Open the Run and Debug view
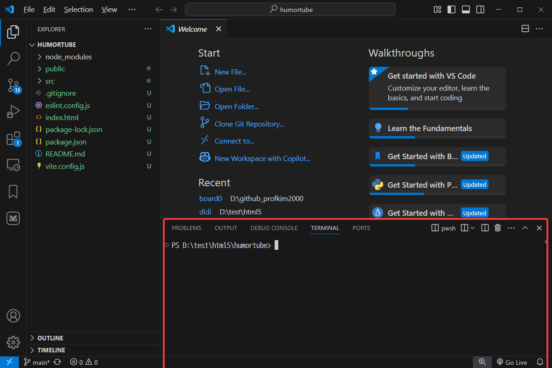Viewport: 552px width, 368px height. (x=13, y=112)
